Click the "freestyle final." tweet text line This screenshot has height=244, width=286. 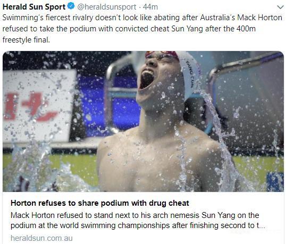click(26, 40)
